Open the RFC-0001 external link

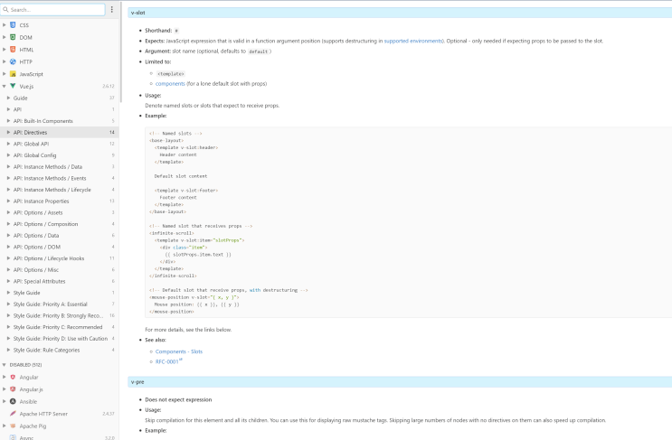168,361
